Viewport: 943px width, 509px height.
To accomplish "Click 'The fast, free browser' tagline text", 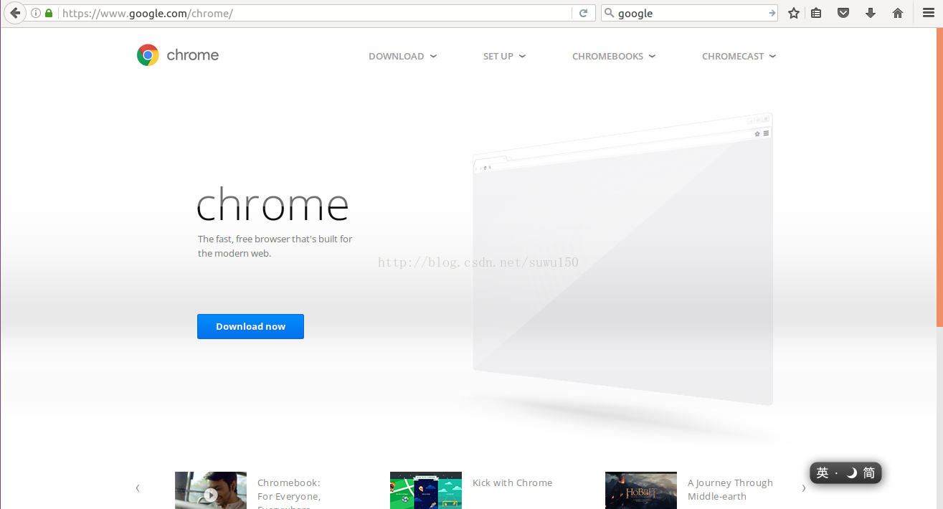I will click(x=275, y=246).
